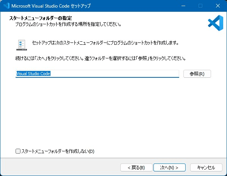The image size is (227, 176).
Task: Click the プログラムのショートカットを作成する場所 subtitle text
Action: click(x=68, y=24)
